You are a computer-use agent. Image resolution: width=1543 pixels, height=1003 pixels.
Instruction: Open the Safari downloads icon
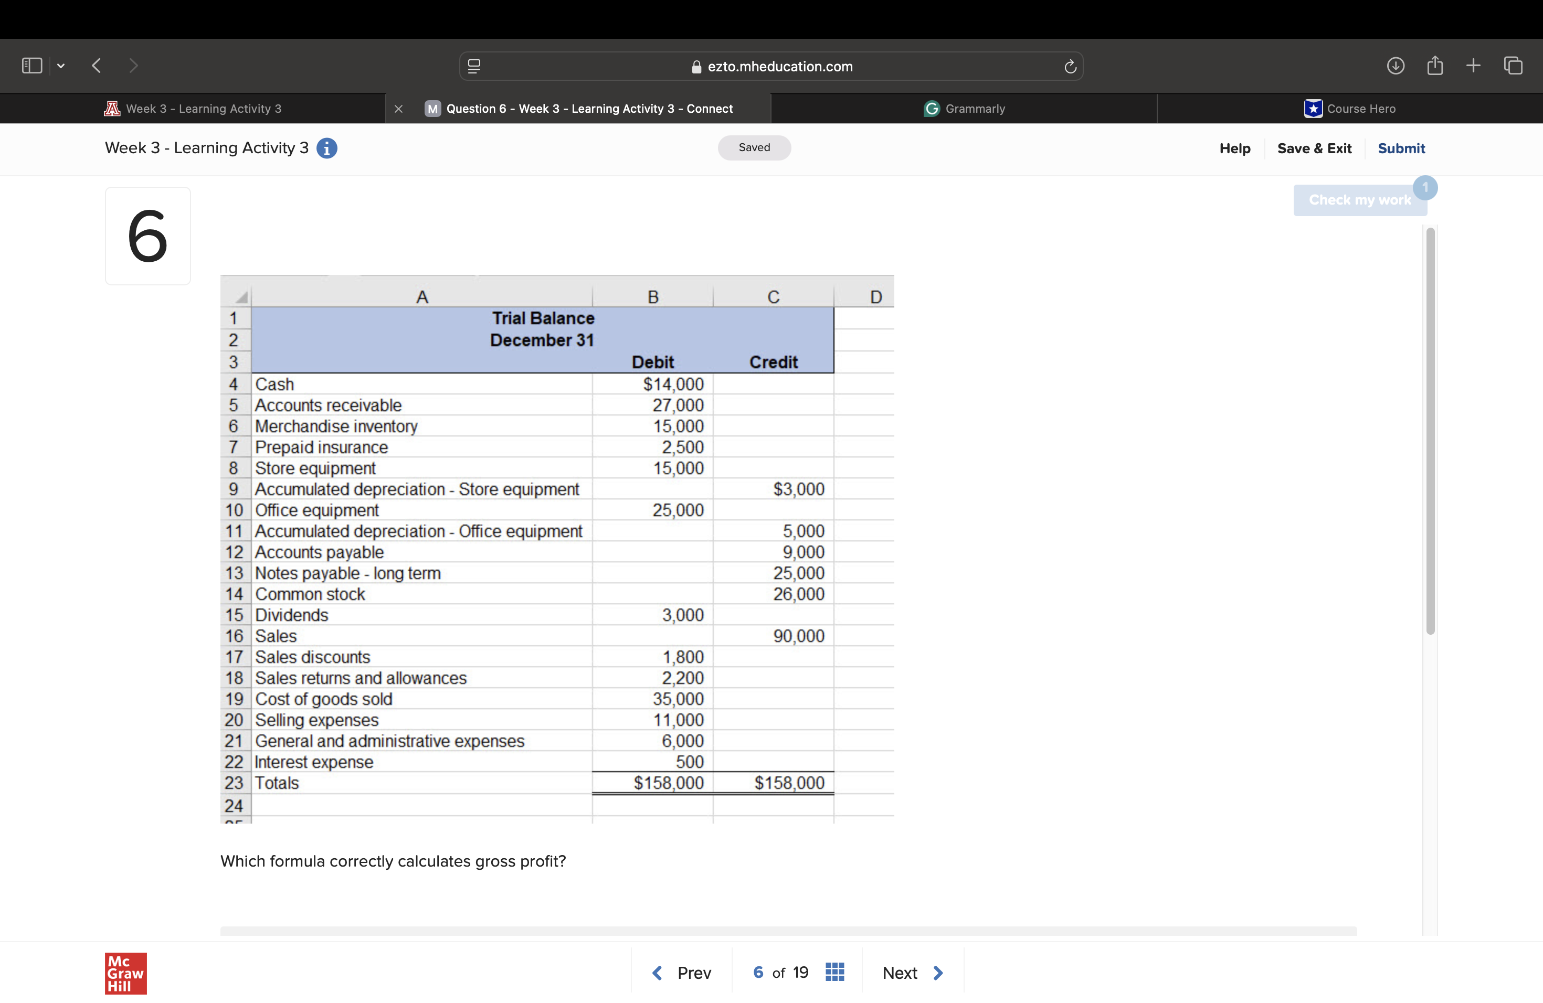[x=1395, y=66]
